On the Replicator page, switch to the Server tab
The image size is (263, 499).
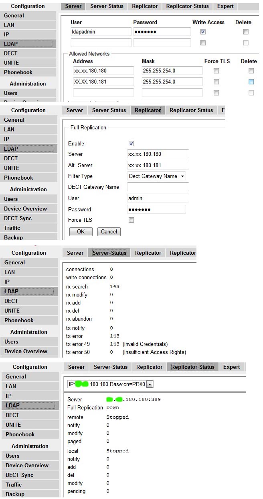point(75,110)
